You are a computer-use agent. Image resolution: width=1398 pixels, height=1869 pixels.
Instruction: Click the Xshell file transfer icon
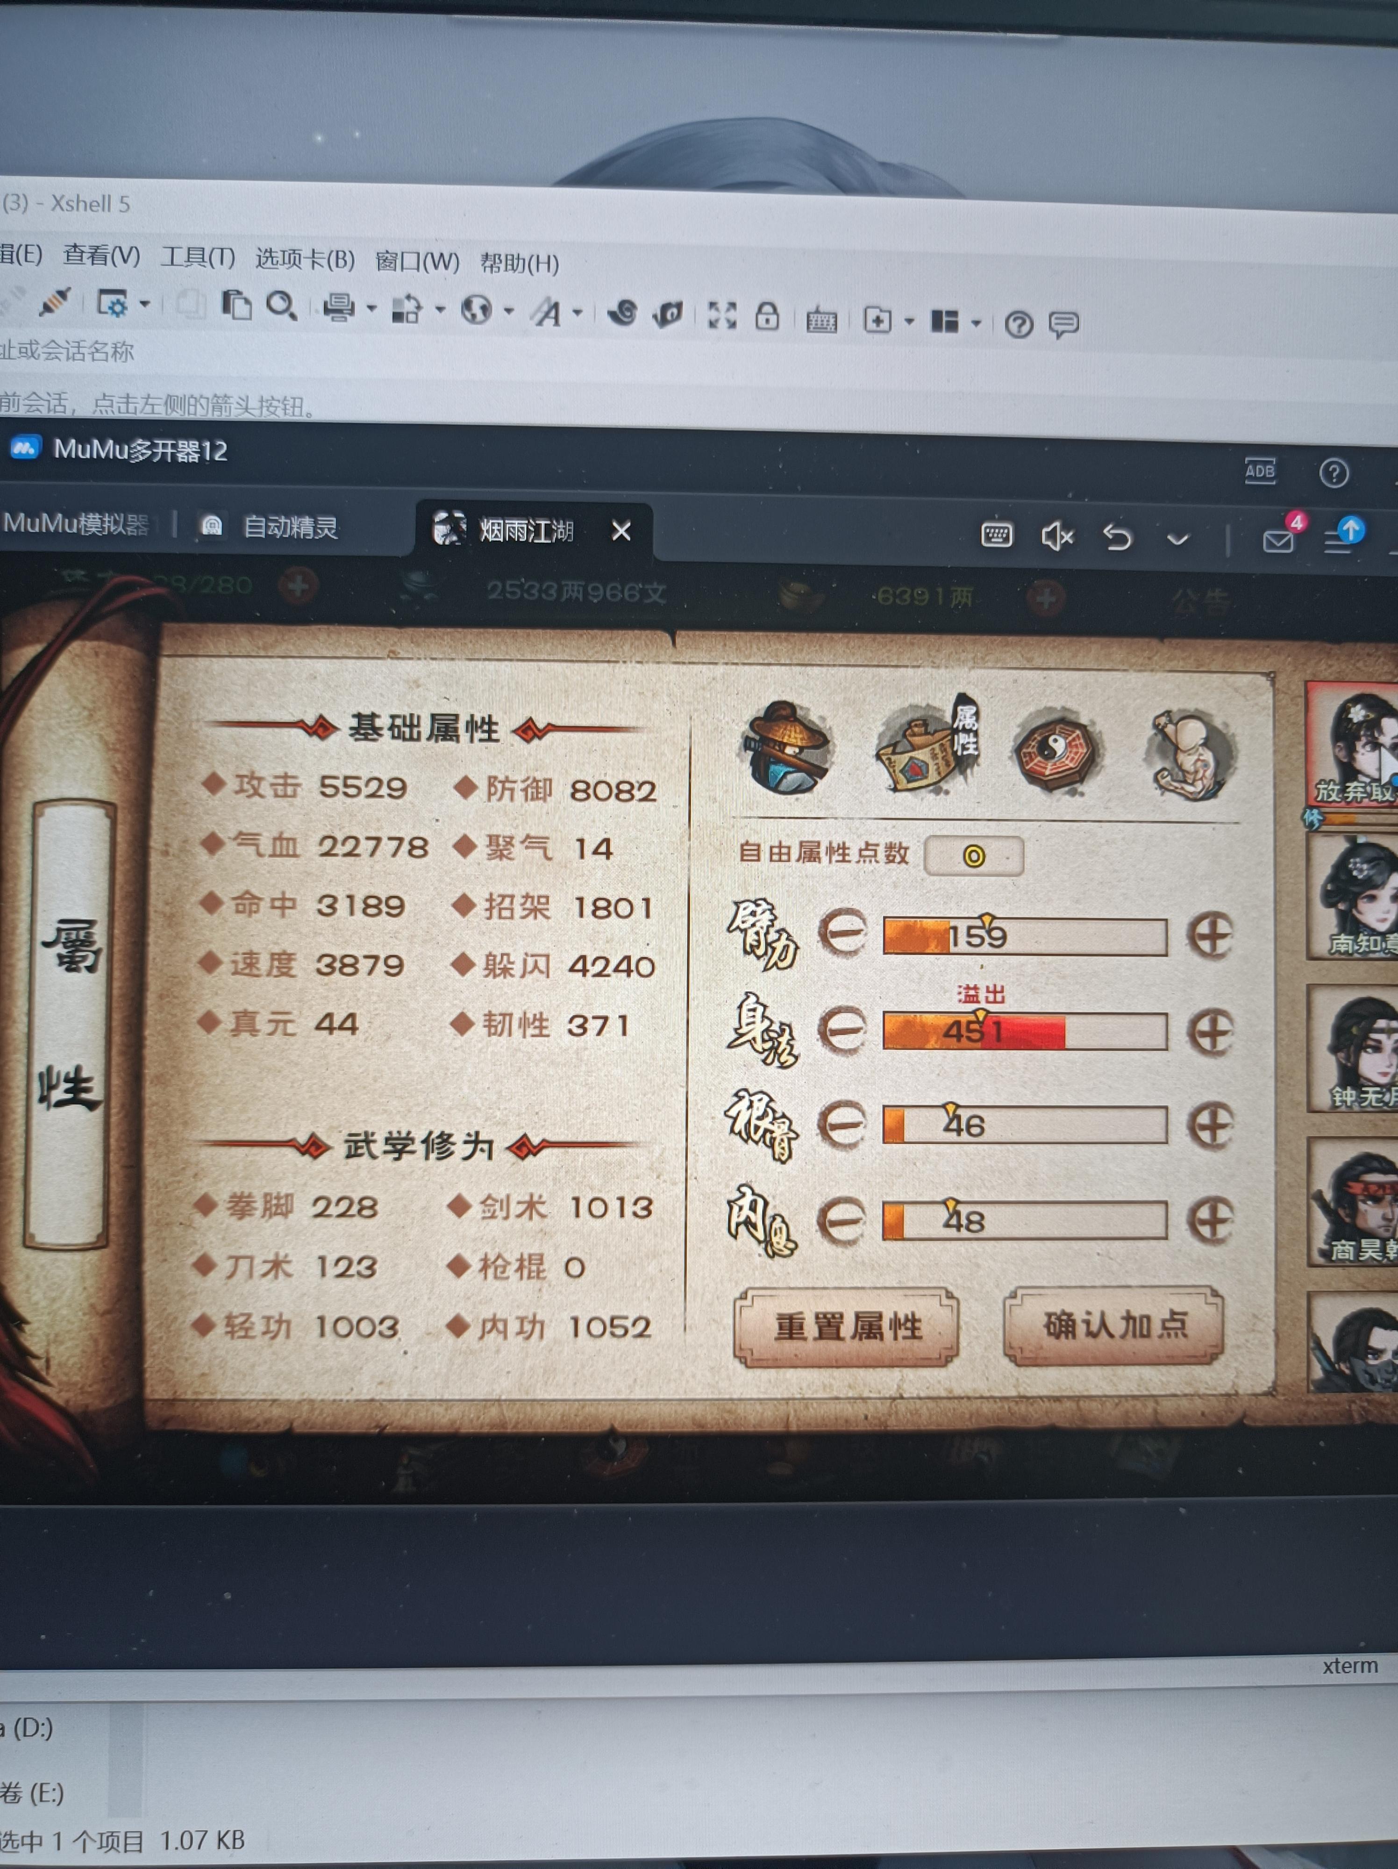[x=407, y=309]
